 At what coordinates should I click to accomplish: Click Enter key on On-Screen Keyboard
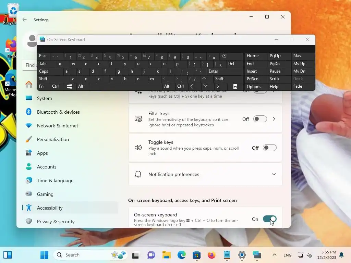coord(225,71)
